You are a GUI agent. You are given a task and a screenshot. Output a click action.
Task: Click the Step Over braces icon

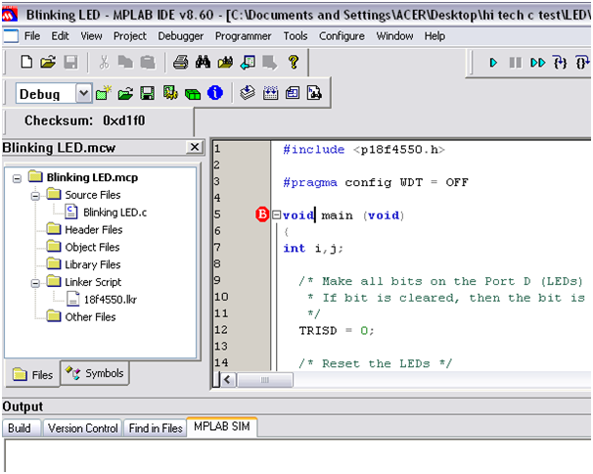coord(582,62)
